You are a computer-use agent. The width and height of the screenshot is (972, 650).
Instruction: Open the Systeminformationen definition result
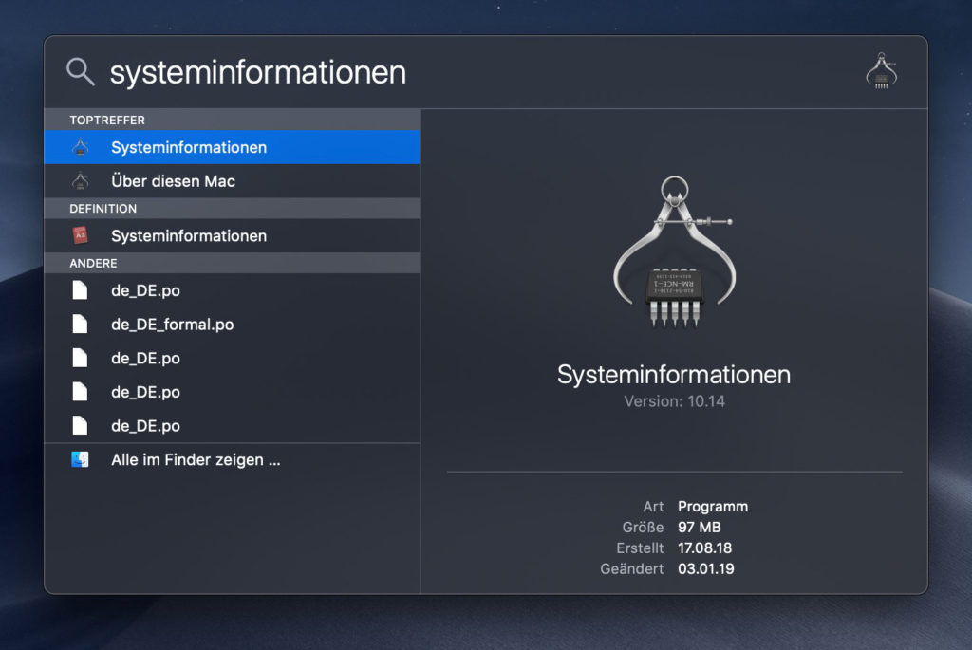232,236
